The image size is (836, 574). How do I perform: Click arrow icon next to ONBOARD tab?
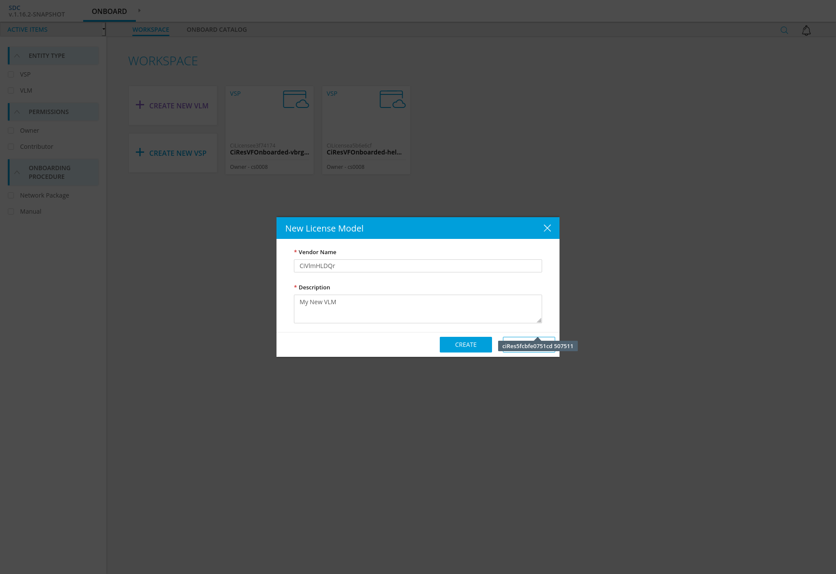click(x=139, y=10)
